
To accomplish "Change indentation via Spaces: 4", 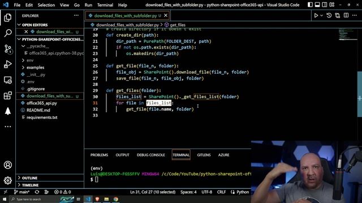I will 188,192.
